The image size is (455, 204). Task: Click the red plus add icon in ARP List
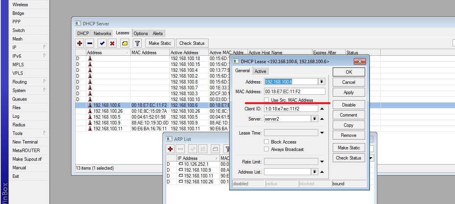[x=170, y=149]
